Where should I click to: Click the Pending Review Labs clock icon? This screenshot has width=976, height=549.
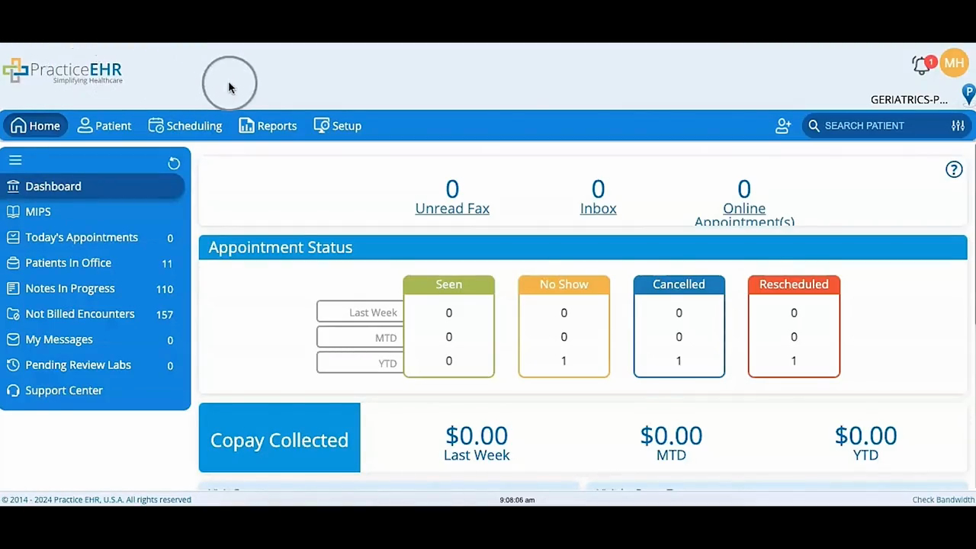13,365
